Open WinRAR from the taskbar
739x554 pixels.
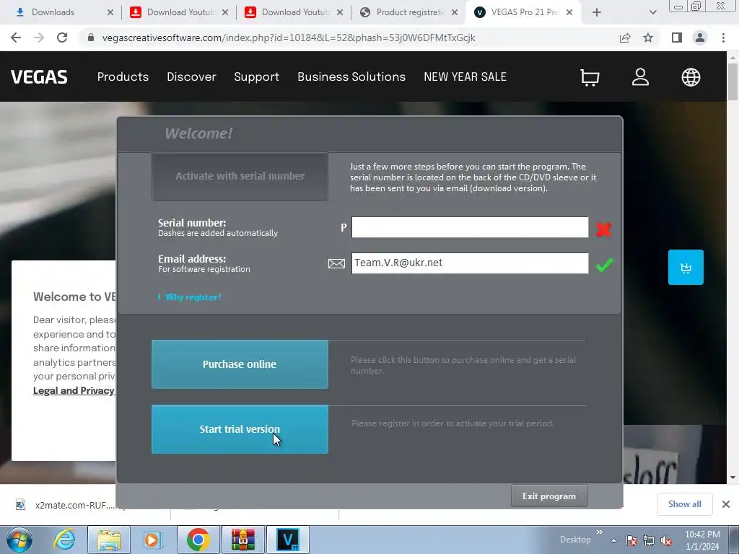pyautogui.click(x=242, y=540)
